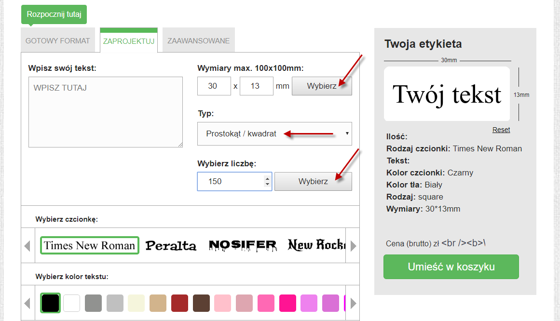Pick the cream text color swatch
Screen dimensions: 560x321
(137, 303)
